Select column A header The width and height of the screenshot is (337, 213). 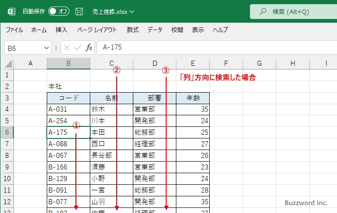(x=30, y=63)
